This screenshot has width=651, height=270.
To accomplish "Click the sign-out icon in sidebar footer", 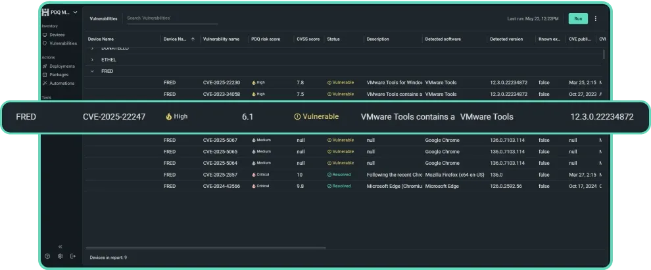I will (x=73, y=256).
